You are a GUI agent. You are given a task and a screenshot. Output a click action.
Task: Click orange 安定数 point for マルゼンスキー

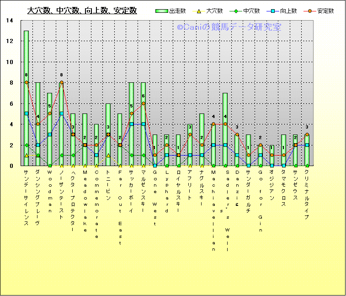point(143,103)
